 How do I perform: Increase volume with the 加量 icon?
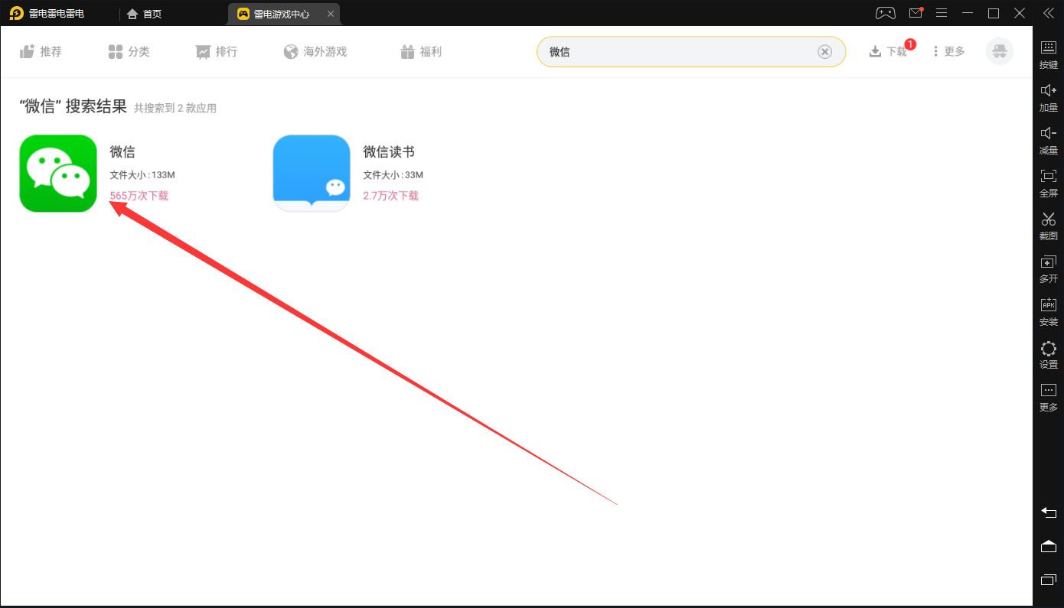point(1048,96)
